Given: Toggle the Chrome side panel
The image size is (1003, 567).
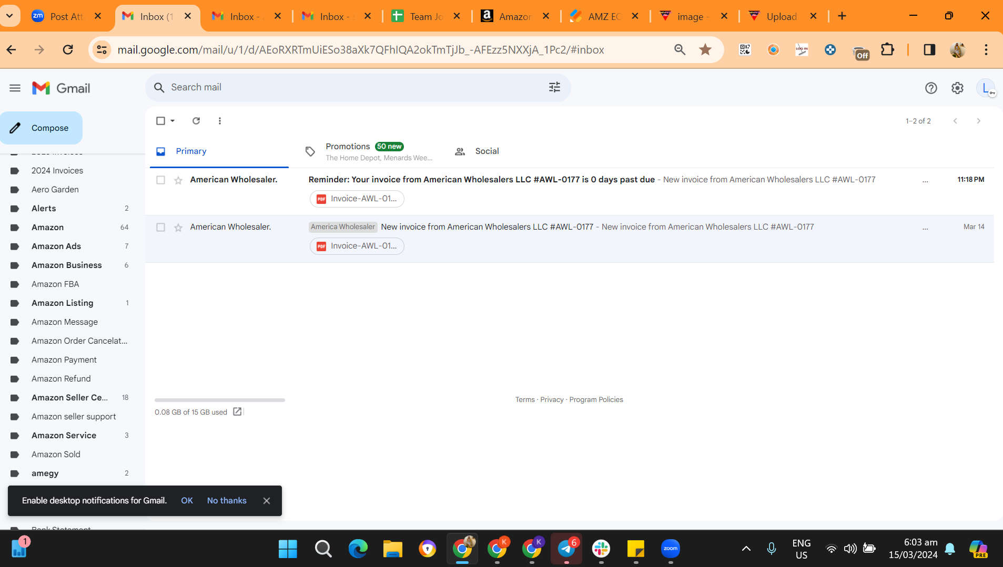Looking at the screenshot, I should tap(929, 50).
